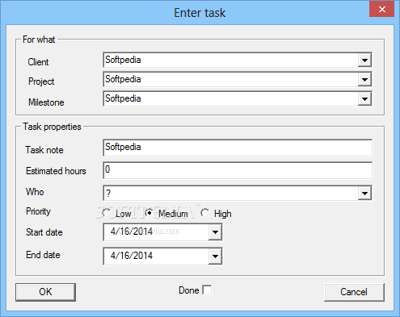Screen dimensions: 400x317
Task: Open the Client dropdown arrow
Action: click(364, 60)
